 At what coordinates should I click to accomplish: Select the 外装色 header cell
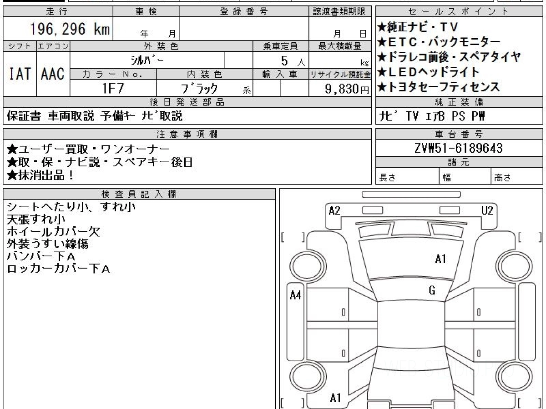click(x=162, y=46)
